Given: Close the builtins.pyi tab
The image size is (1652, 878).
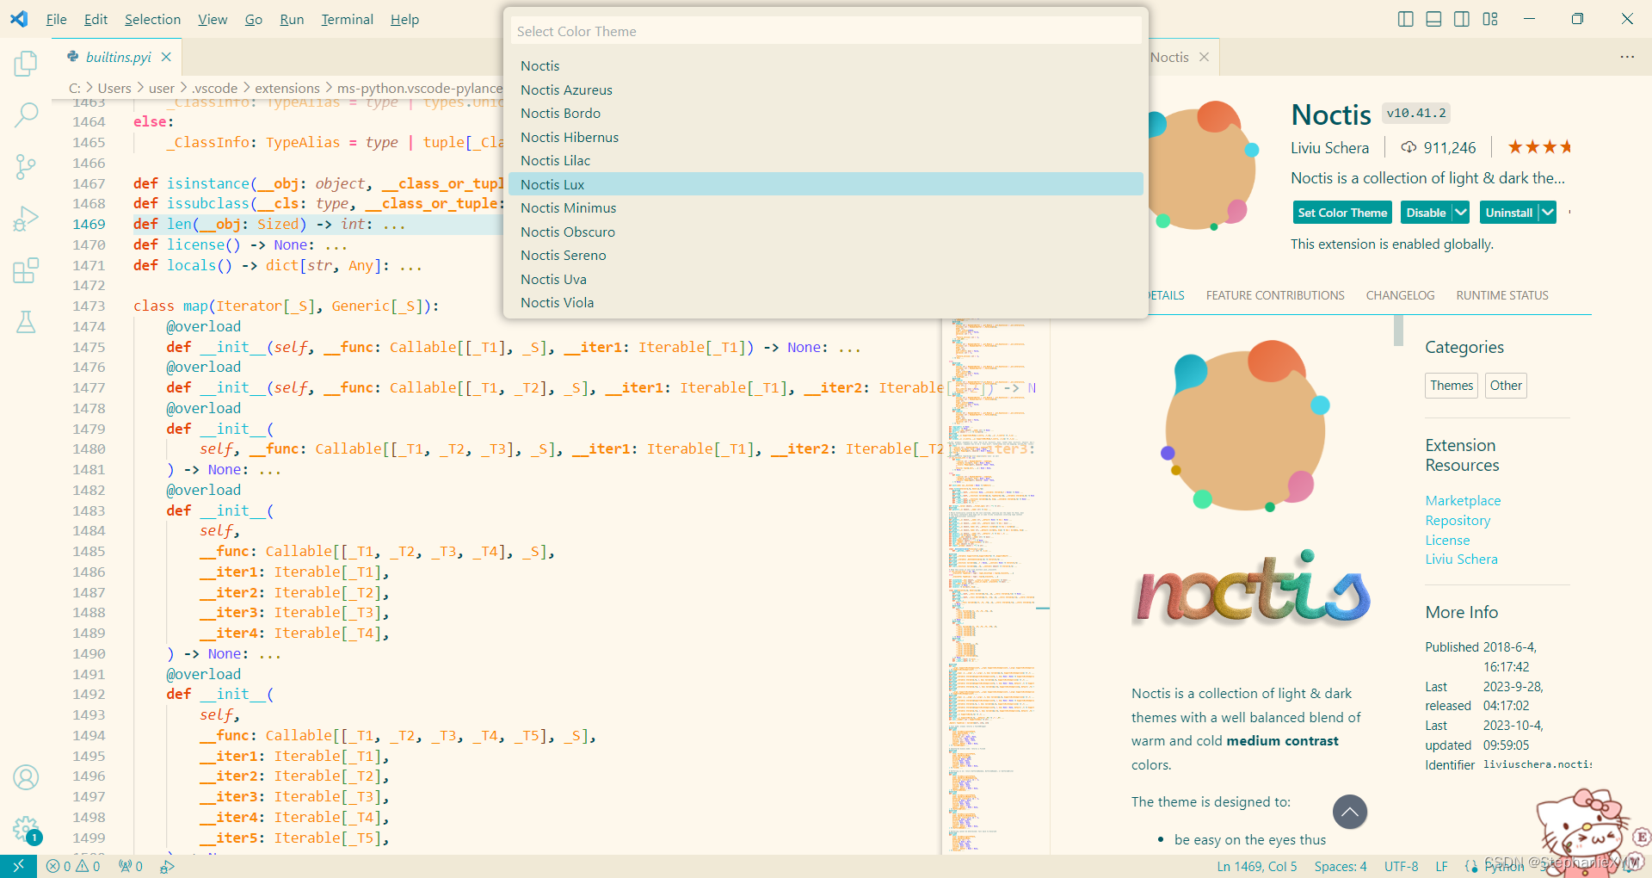Looking at the screenshot, I should (x=166, y=57).
